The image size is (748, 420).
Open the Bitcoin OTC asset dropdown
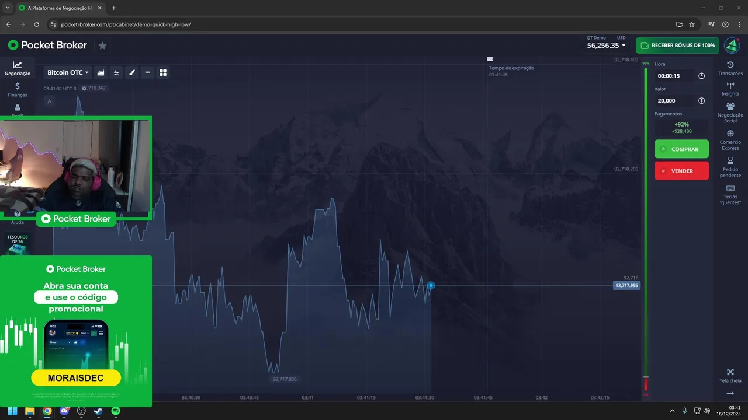coord(68,72)
